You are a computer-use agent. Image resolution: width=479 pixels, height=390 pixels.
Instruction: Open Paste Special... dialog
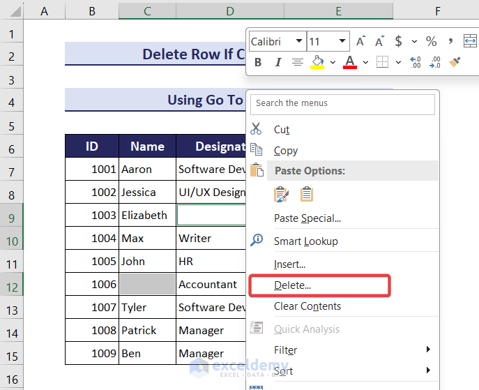tap(307, 218)
